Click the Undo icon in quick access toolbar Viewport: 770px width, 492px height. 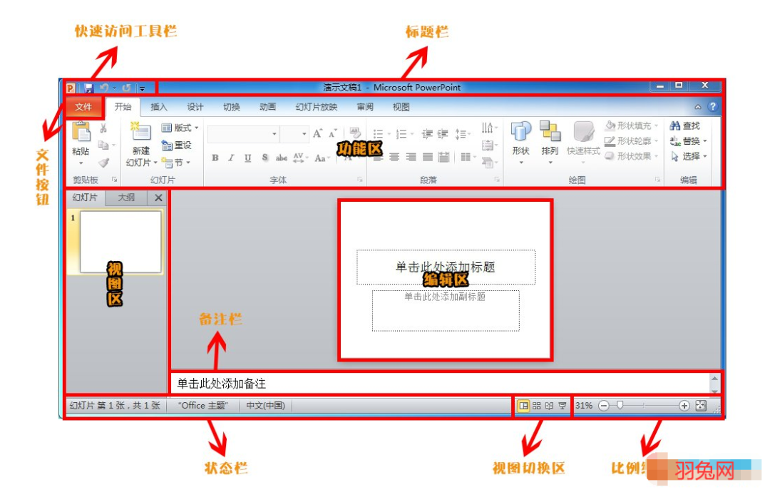[104, 88]
